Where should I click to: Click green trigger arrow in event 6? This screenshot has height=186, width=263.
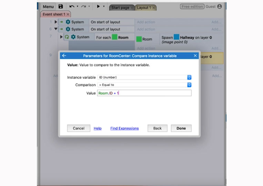[61, 29]
